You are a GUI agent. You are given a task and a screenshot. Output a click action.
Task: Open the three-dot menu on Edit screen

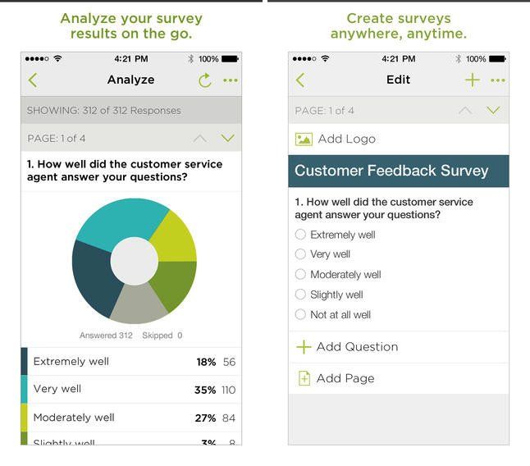pyautogui.click(x=498, y=80)
